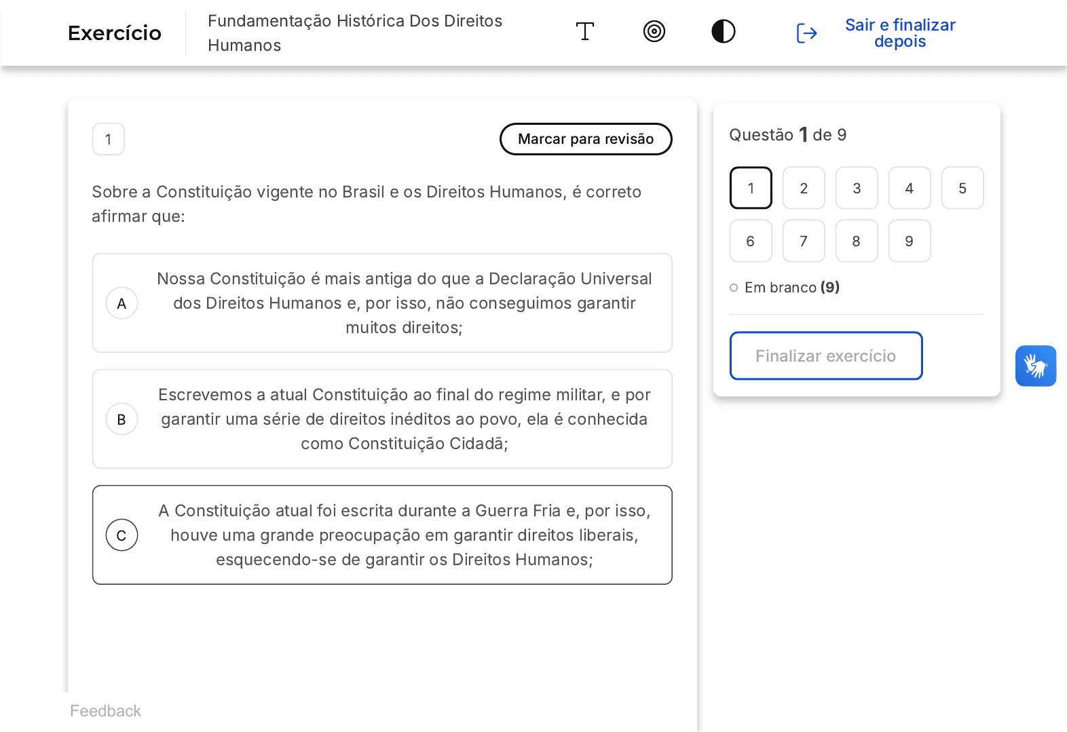Select question 3 in the navigator
This screenshot has width=1067, height=732.
point(857,189)
